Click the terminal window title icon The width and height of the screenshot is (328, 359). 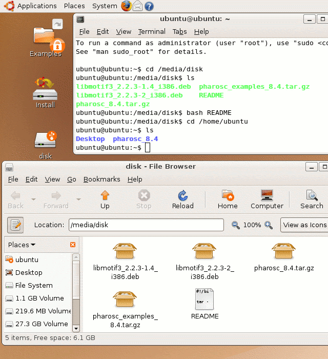pyautogui.click(x=80, y=19)
